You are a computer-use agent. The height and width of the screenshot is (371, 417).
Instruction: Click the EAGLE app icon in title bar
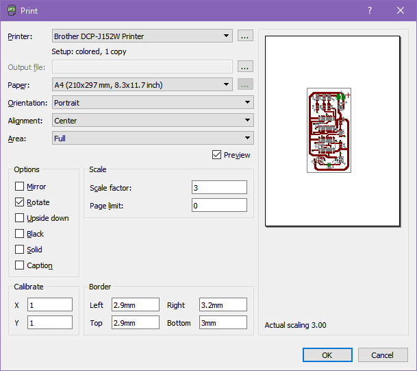[x=11, y=10]
